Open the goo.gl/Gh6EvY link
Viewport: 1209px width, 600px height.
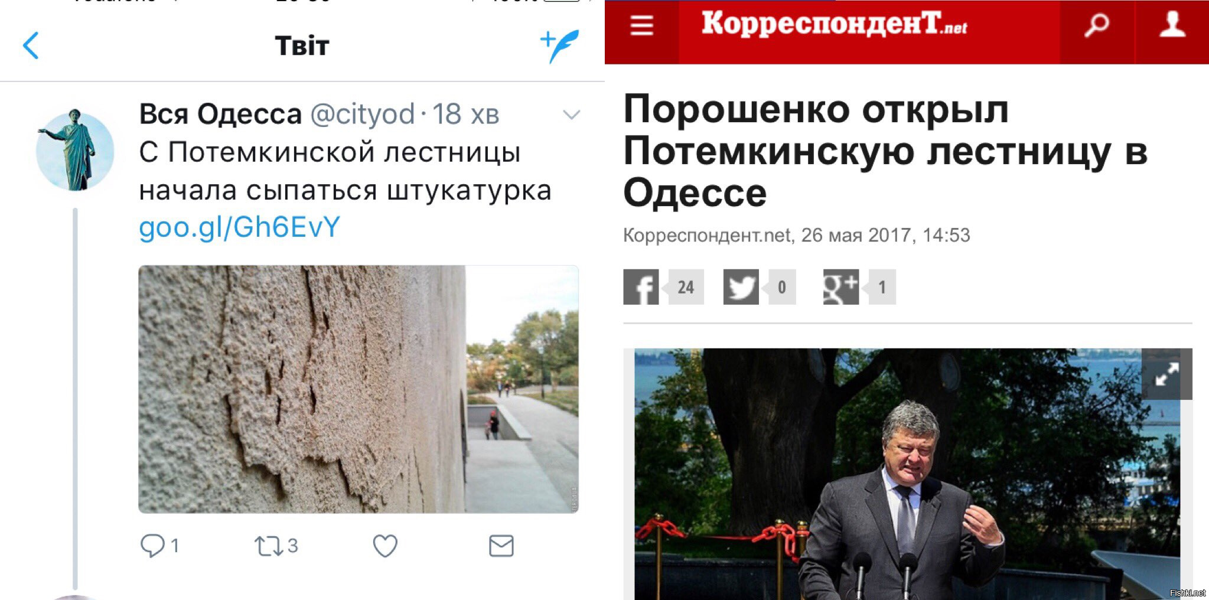(240, 227)
